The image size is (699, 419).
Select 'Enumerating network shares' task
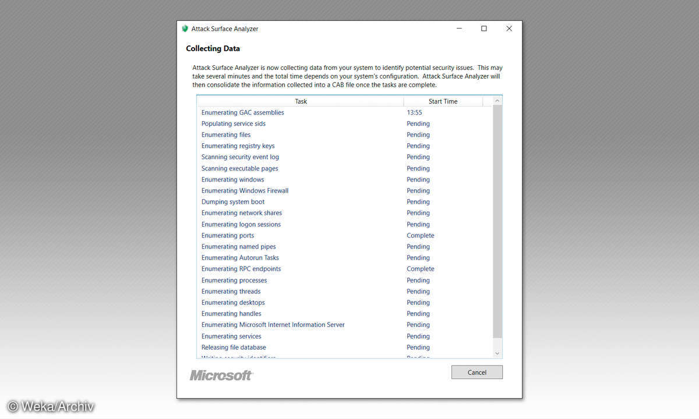[241, 213]
